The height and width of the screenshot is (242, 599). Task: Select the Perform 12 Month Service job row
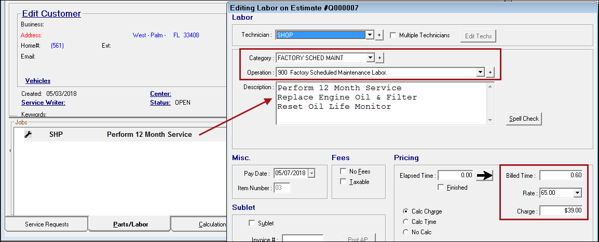125,135
